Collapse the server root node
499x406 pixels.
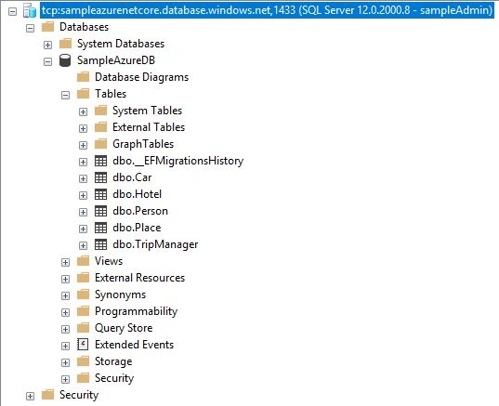pos(12,12)
